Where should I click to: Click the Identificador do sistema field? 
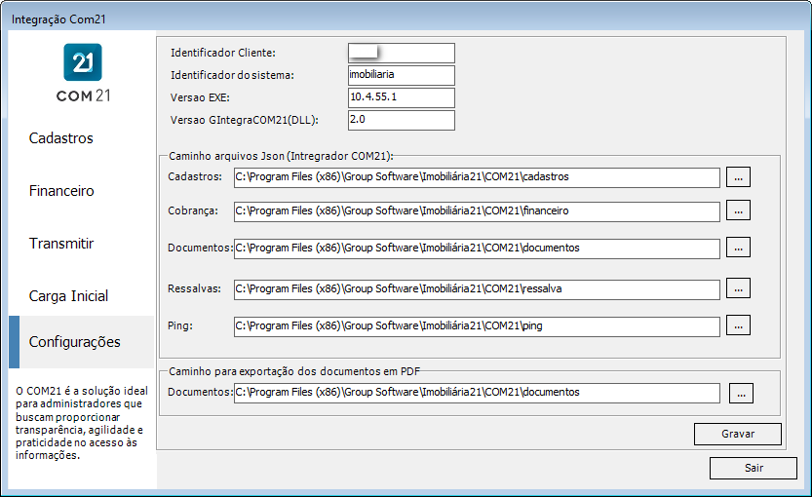(402, 75)
